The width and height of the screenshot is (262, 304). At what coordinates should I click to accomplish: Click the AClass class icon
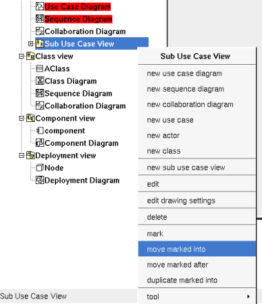pyautogui.click(x=40, y=68)
